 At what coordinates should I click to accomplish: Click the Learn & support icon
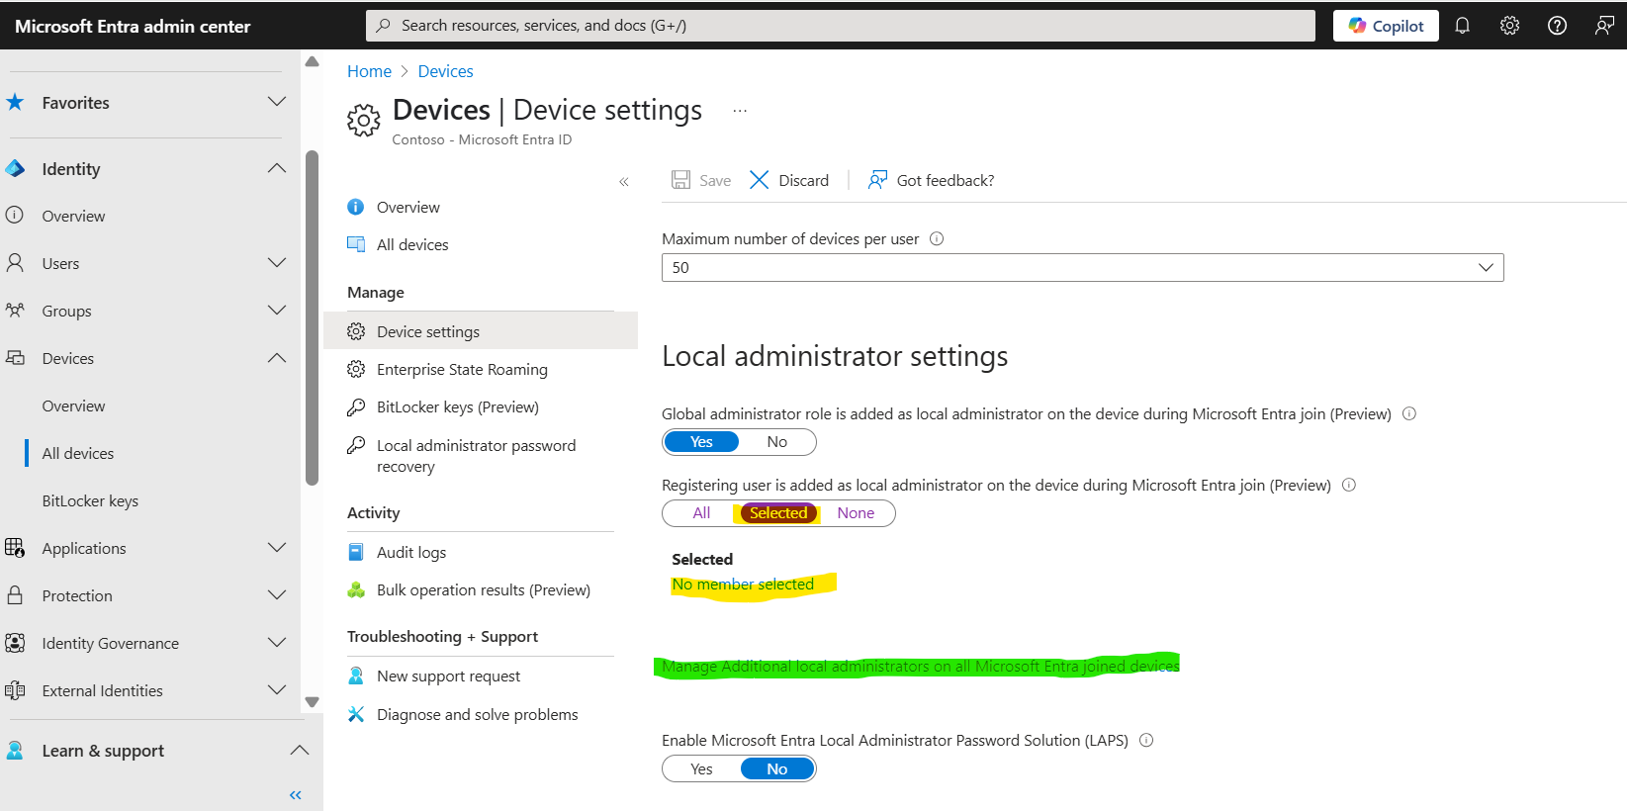(x=15, y=751)
